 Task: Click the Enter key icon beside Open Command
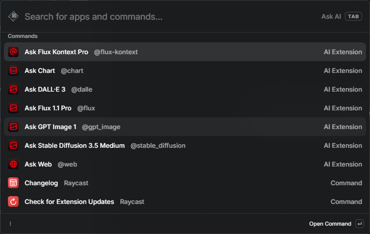tap(360, 224)
